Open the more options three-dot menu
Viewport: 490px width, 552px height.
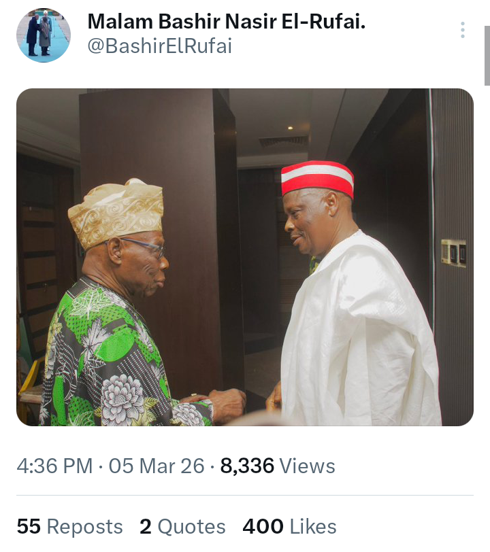(462, 30)
